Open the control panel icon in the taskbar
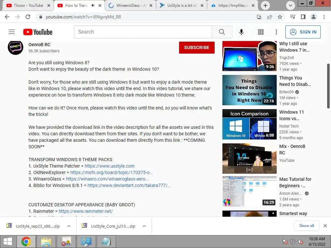This screenshot has width=331, height=248. [x=86, y=242]
